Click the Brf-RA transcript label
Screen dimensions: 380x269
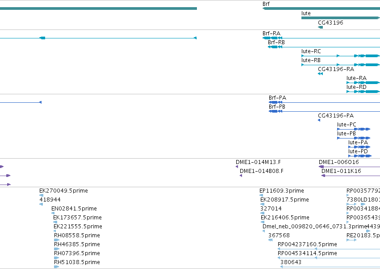pyautogui.click(x=271, y=34)
